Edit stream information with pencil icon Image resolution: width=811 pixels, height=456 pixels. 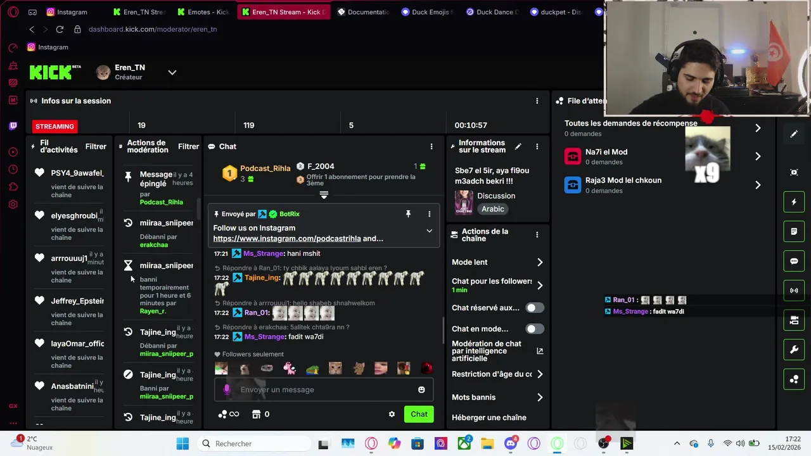pyautogui.click(x=518, y=146)
